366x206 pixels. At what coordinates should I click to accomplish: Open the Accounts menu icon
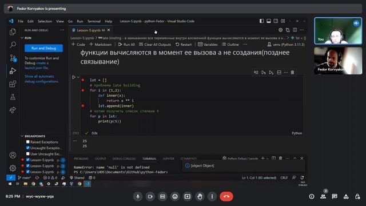pyautogui.click(x=13, y=155)
